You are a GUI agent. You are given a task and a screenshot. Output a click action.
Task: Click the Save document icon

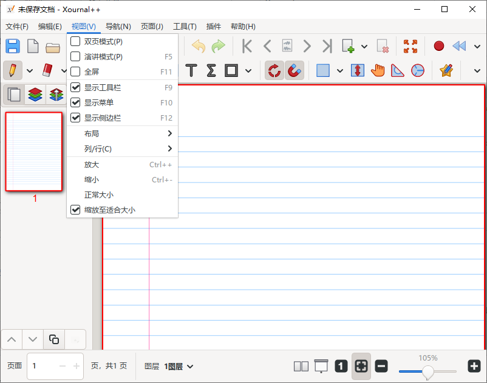tap(13, 47)
